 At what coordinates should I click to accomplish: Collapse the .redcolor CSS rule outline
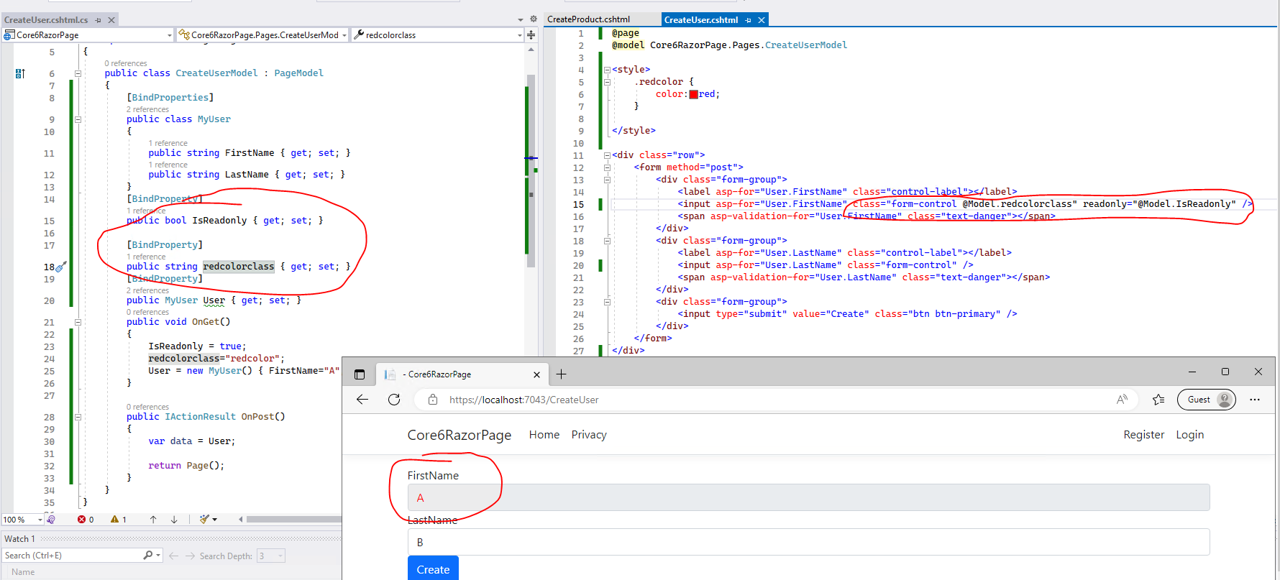click(x=607, y=82)
